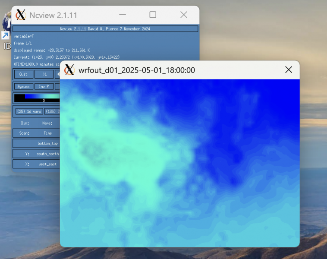The height and width of the screenshot is (259, 327).
Task: Choose the X west_east dimension row
Action: [x=37, y=164]
